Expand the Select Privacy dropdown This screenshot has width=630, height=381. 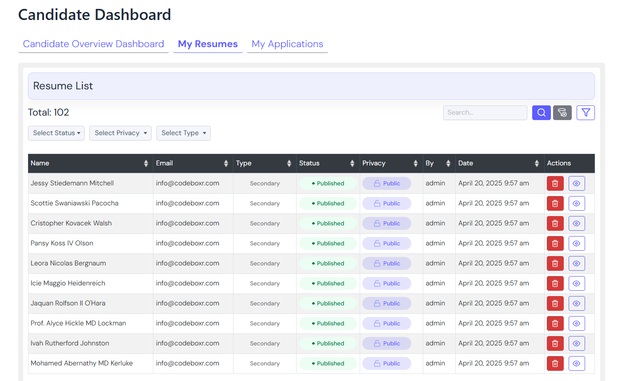click(120, 133)
